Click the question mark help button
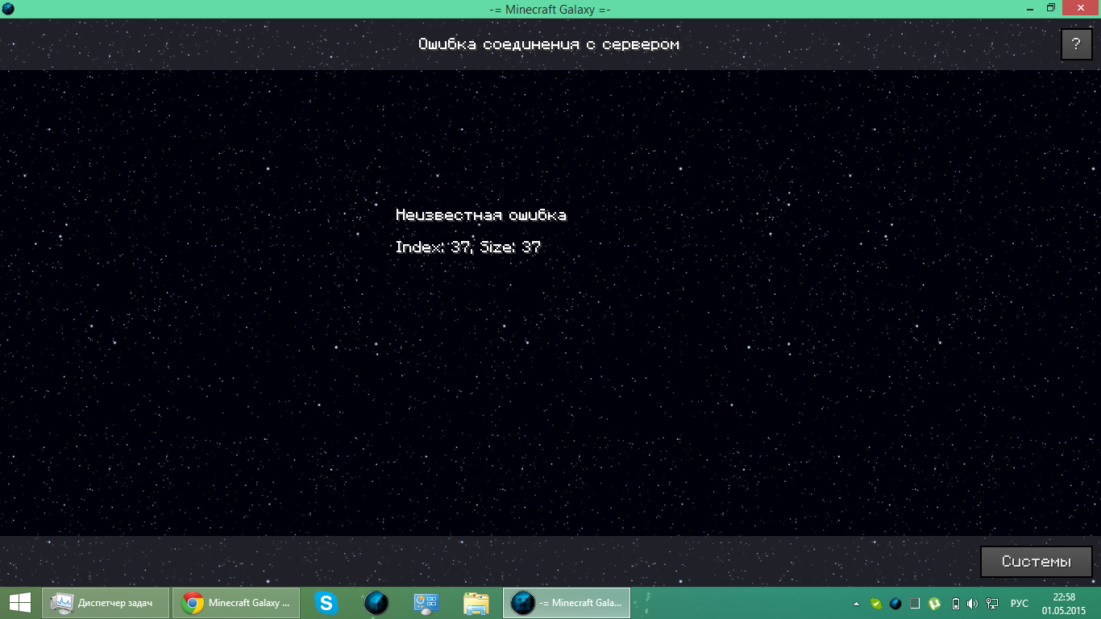The height and width of the screenshot is (619, 1101). point(1076,44)
